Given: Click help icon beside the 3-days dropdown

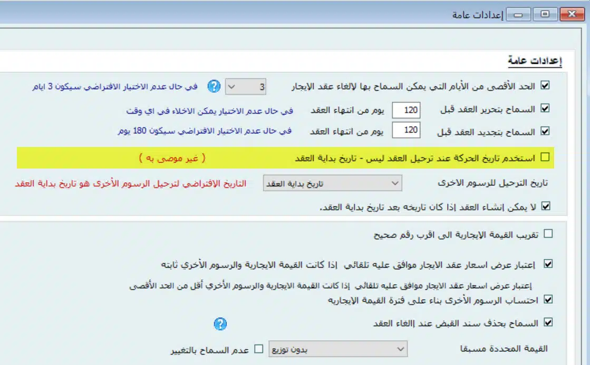Looking at the screenshot, I should coord(214,86).
